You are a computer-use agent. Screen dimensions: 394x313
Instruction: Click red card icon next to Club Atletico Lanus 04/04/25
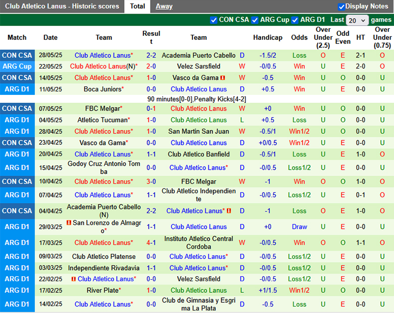[x=229, y=211]
